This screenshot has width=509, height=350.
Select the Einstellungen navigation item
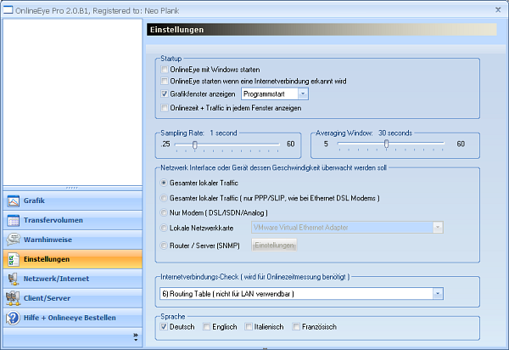[x=73, y=259]
